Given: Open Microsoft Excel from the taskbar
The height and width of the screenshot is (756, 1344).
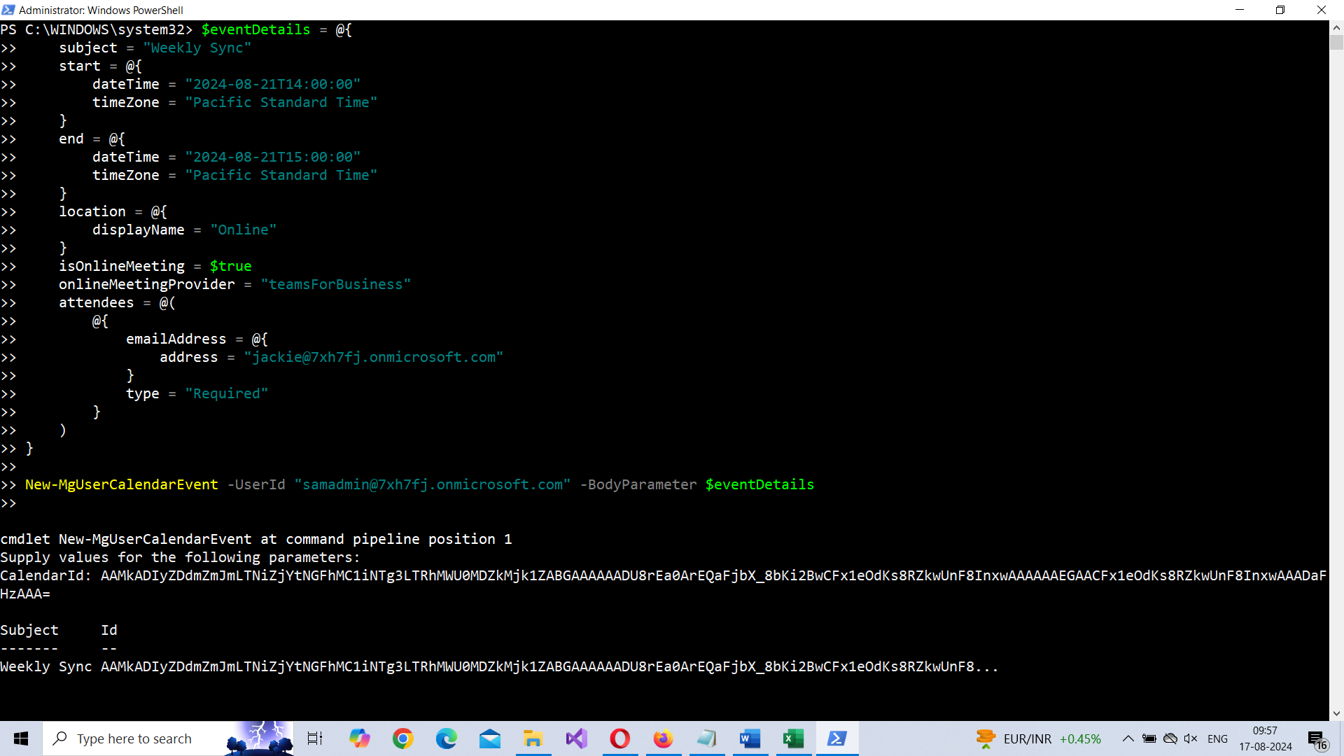Looking at the screenshot, I should (793, 738).
